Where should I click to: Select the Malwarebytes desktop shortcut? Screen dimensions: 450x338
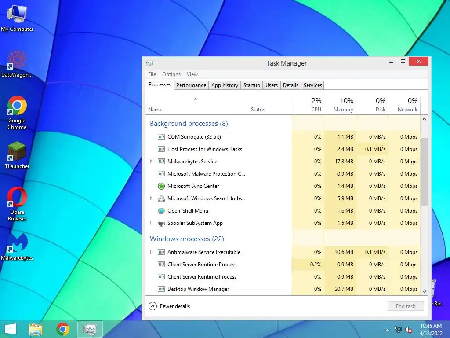[17, 246]
